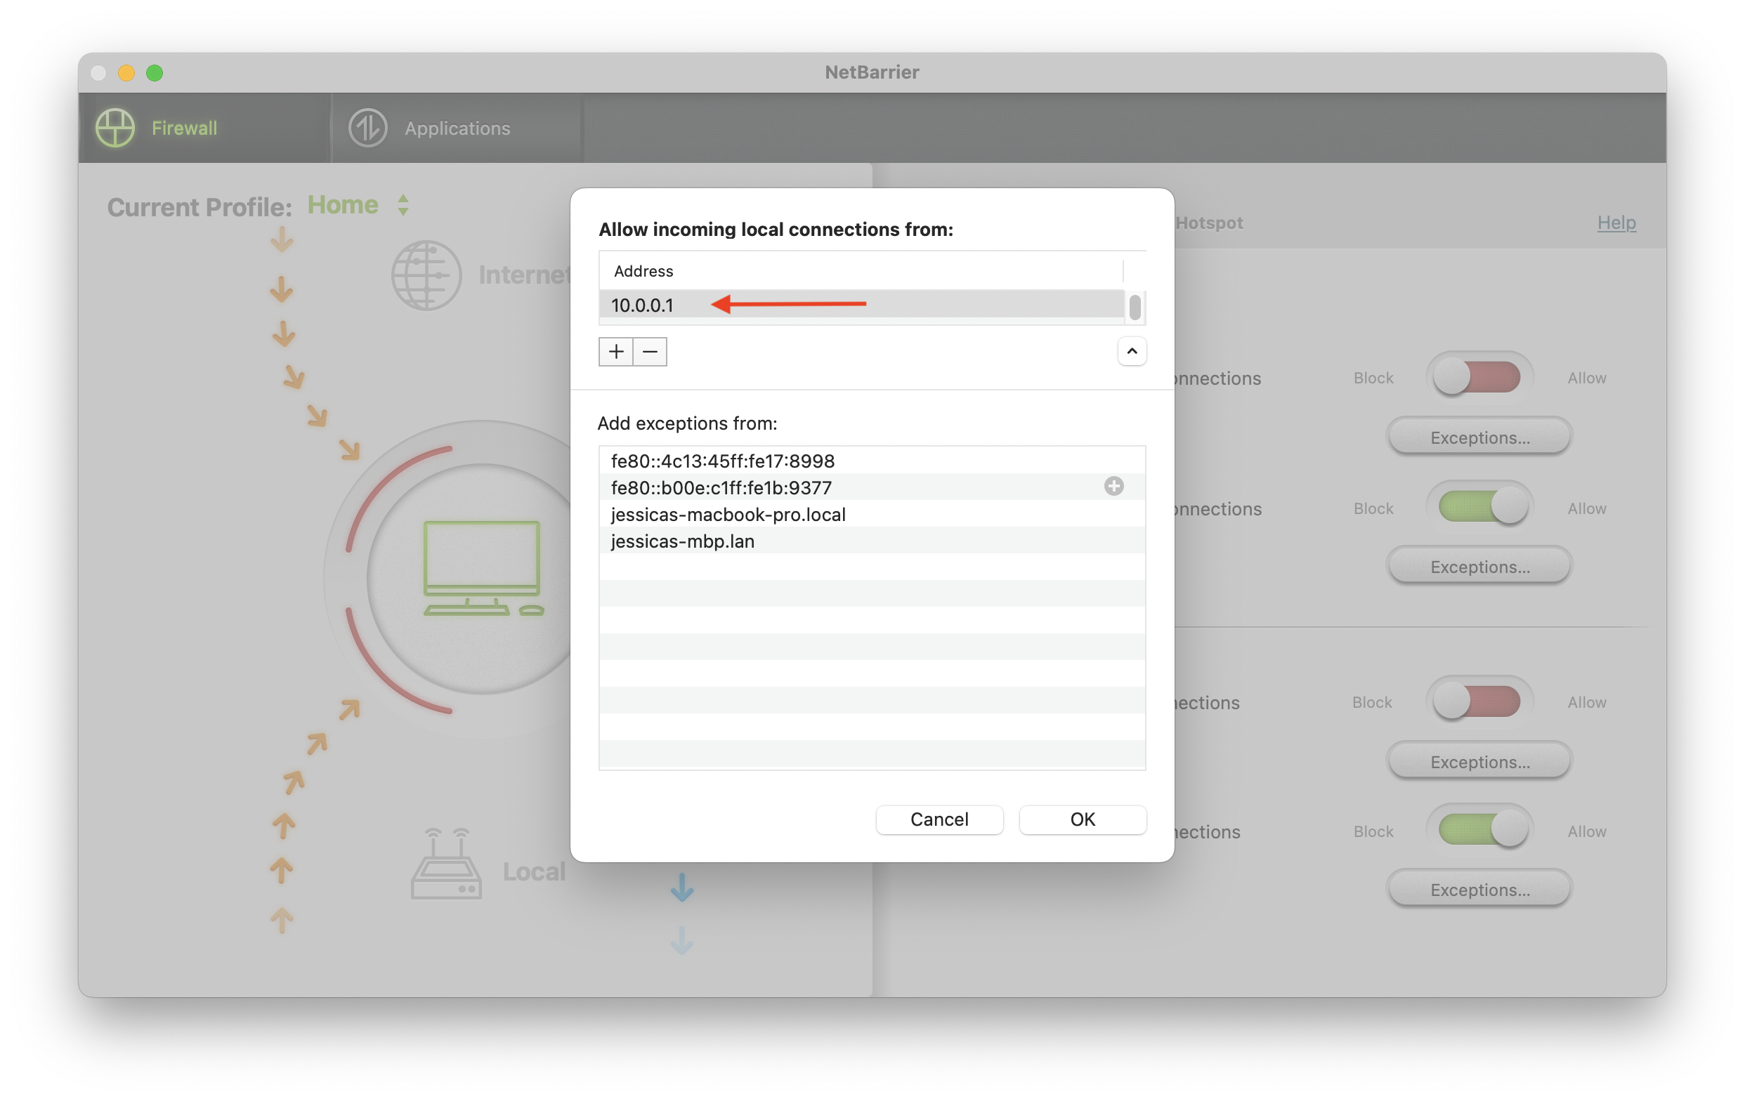This screenshot has height=1101, width=1745.
Task: Remove the selected address with the minus button
Action: coord(650,352)
